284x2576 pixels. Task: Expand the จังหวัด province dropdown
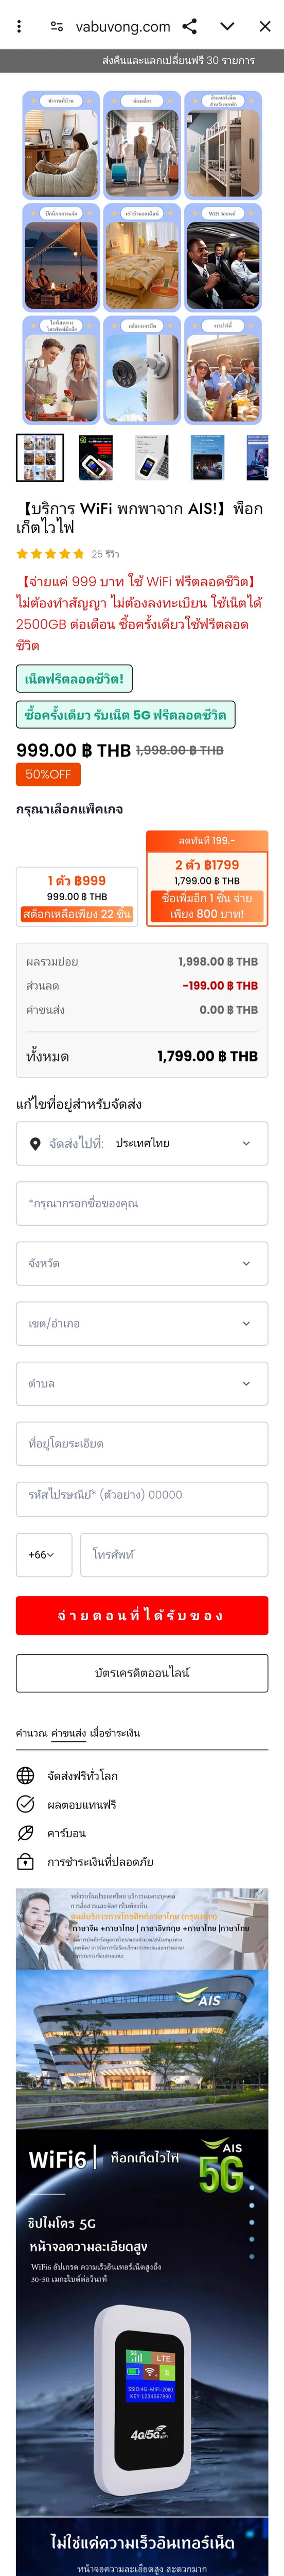coord(142,1263)
